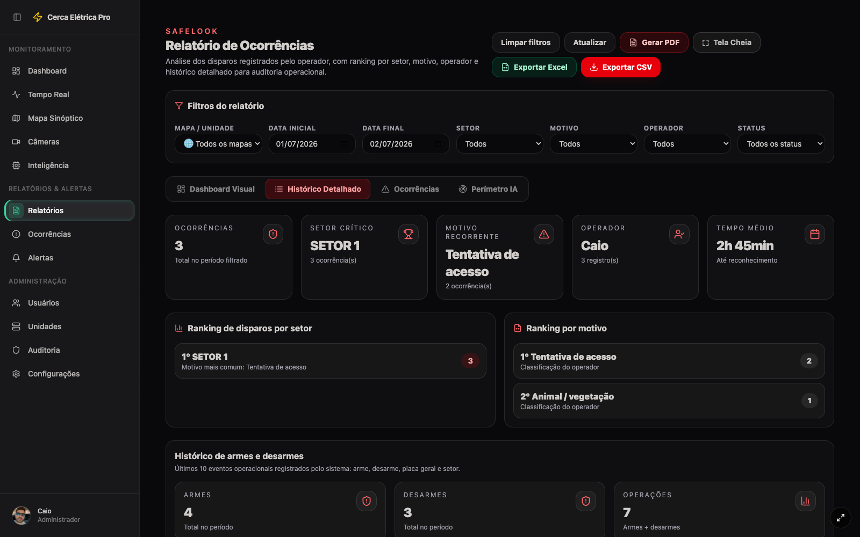Click the user icon on Operador card
Screen dimensions: 860x537
[x=679, y=234]
